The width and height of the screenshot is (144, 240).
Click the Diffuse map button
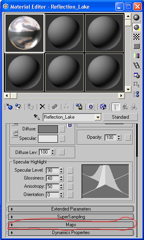[x=62, y=129]
